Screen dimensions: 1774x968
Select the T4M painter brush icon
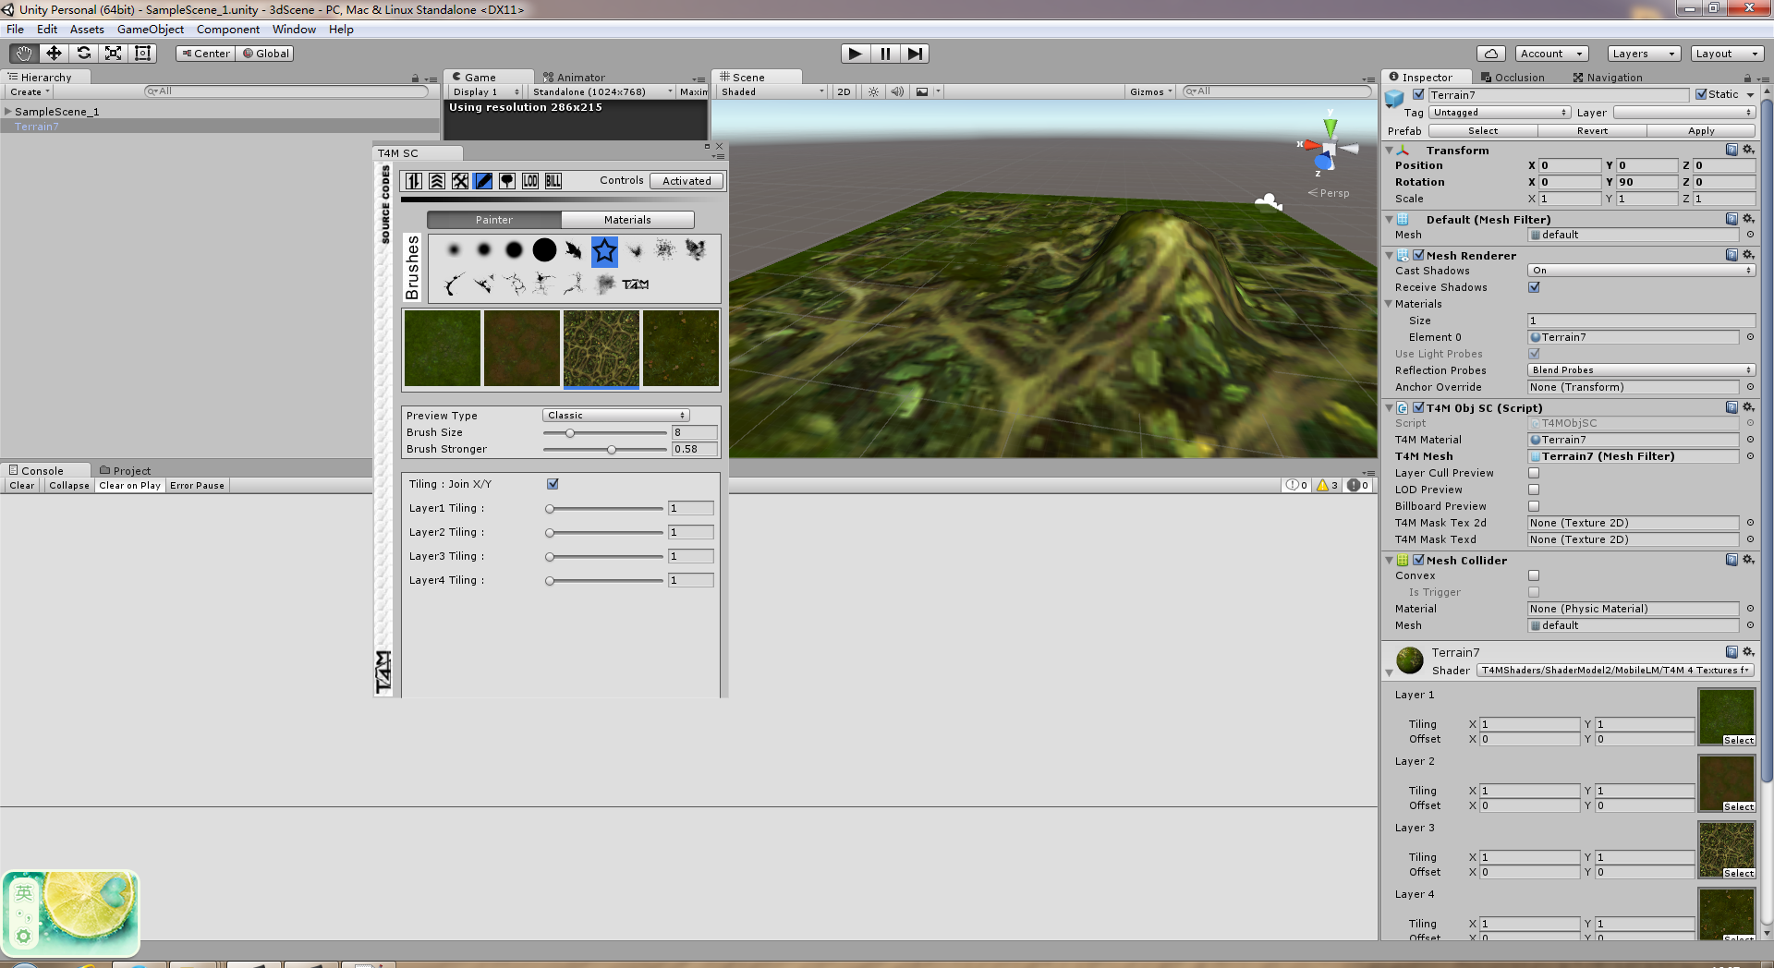pos(483,181)
